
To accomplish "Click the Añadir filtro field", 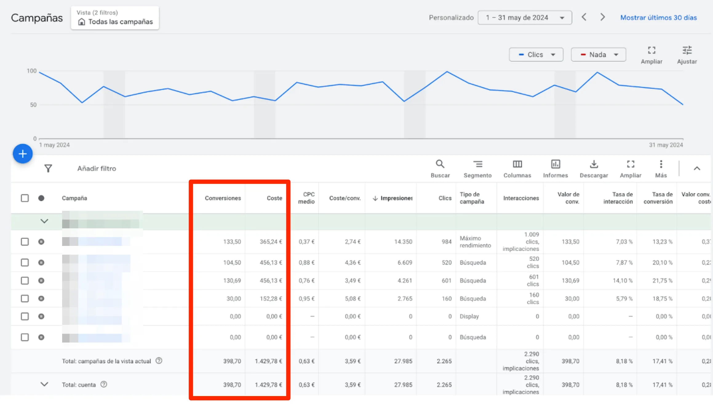I will 97,168.
